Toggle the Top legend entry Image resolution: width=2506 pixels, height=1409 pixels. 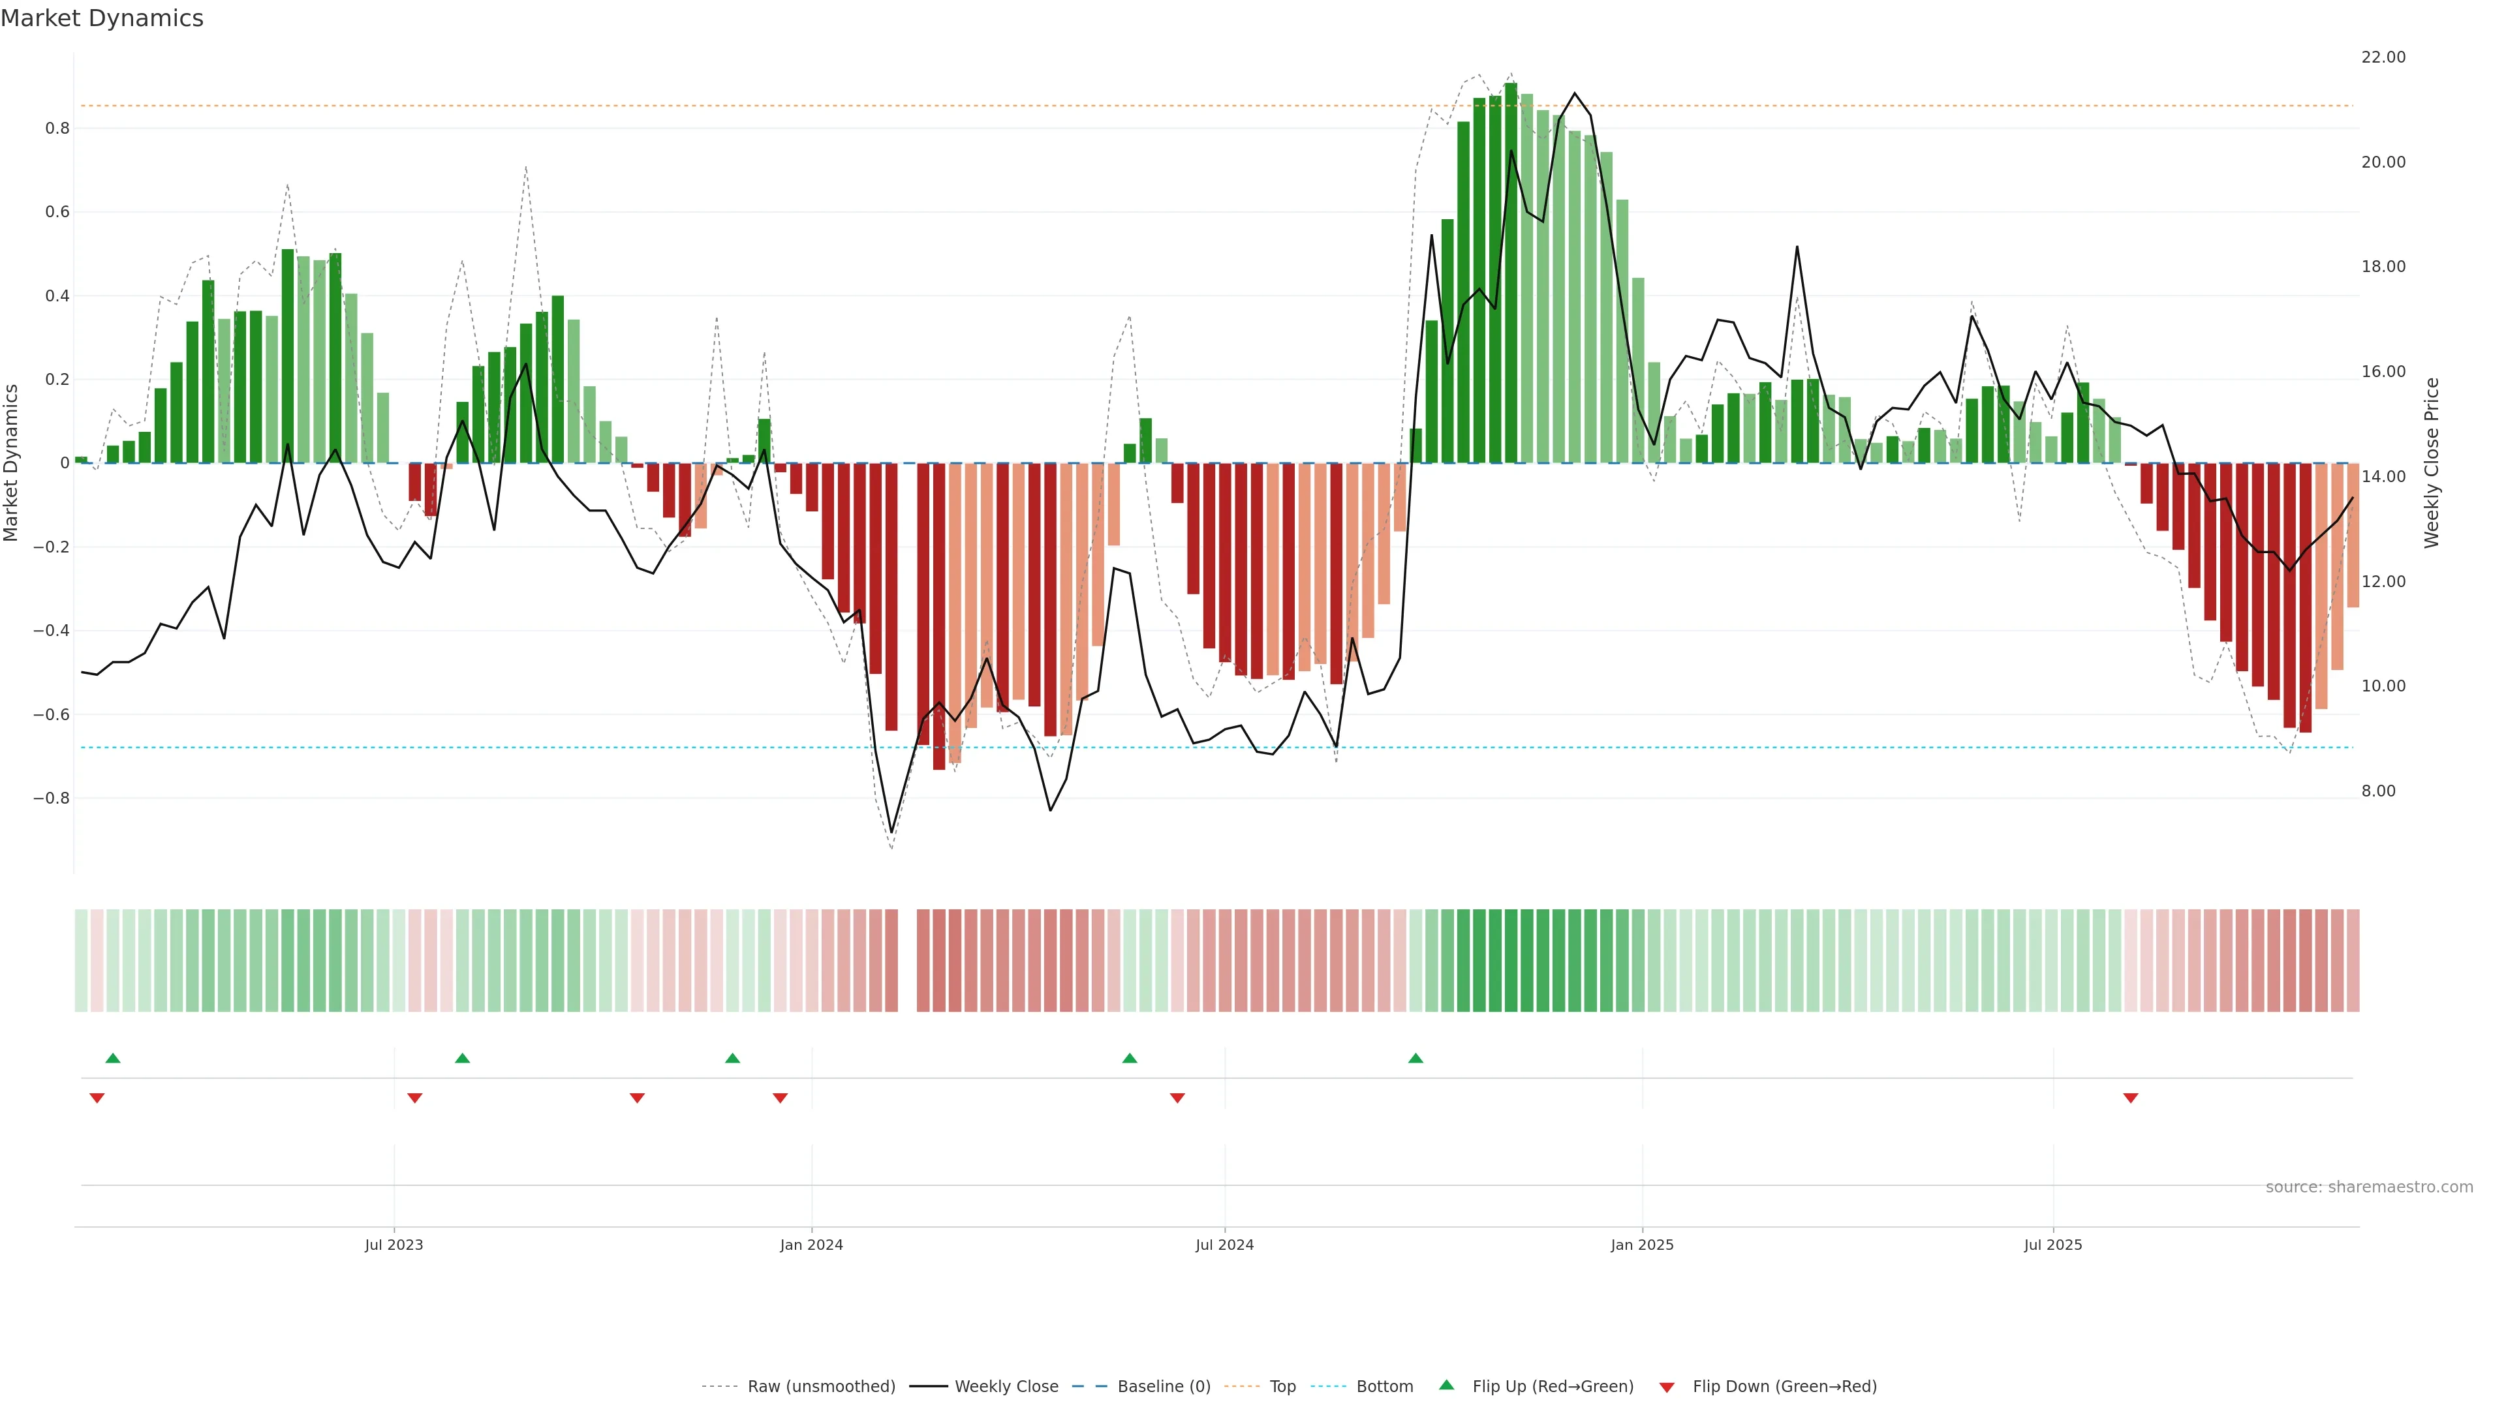click(x=1282, y=1387)
